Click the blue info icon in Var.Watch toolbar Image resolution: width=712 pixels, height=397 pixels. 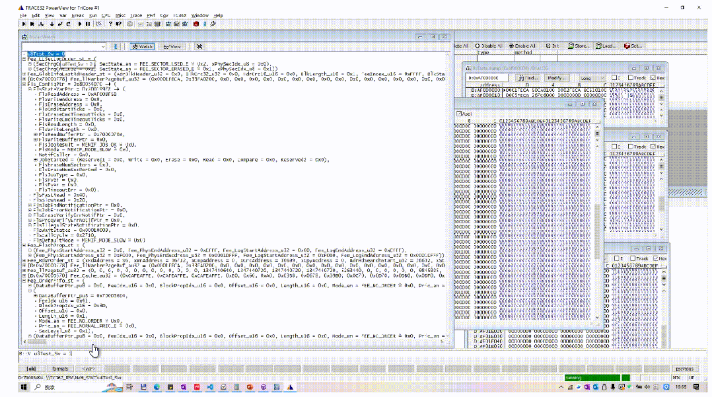tap(116, 46)
